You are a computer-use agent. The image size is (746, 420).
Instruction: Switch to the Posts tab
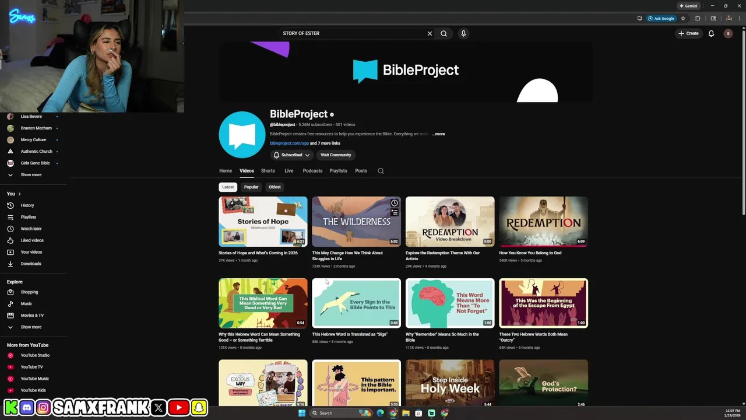tap(361, 171)
